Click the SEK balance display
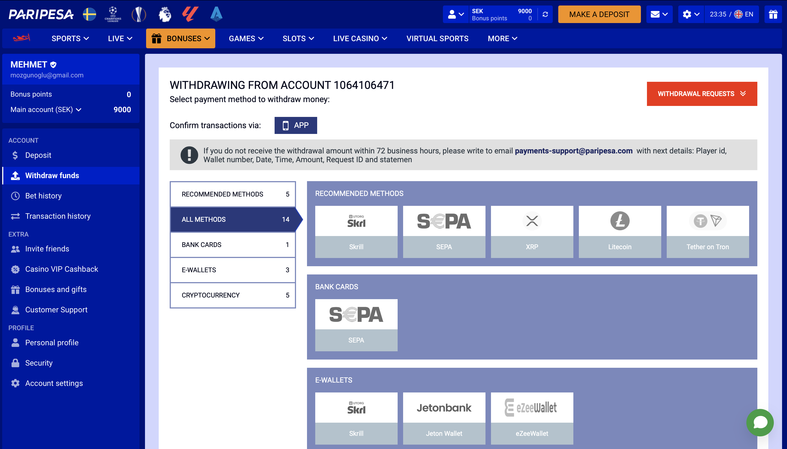 tap(502, 14)
